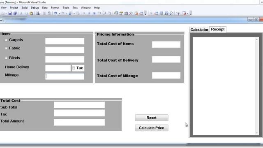Click the Pause (Break All) debug icon
Viewport: 263px width, 148px height.
pos(89,13)
